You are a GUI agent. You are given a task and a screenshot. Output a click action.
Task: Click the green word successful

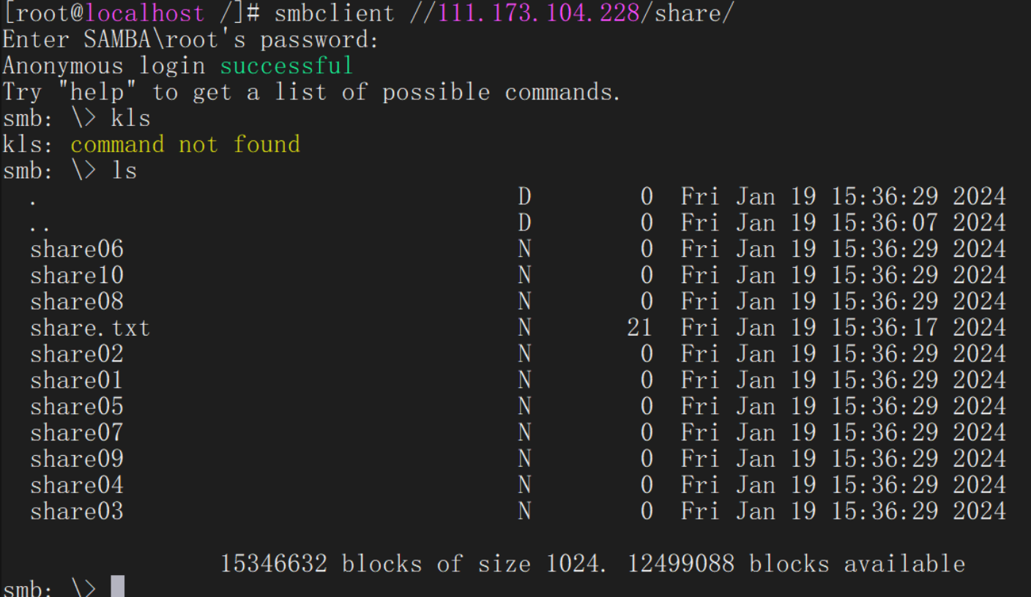(x=286, y=66)
